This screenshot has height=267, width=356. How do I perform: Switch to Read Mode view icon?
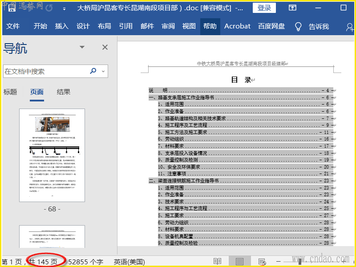217,262
